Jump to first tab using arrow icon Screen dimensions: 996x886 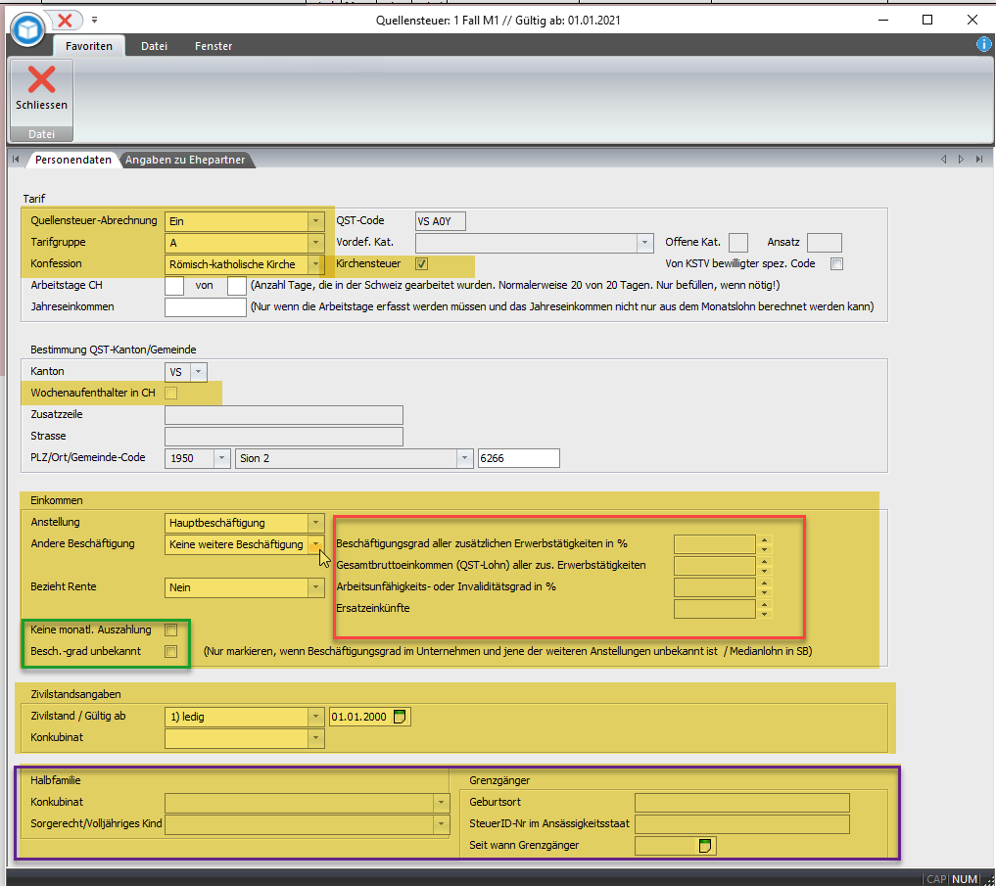pos(16,160)
